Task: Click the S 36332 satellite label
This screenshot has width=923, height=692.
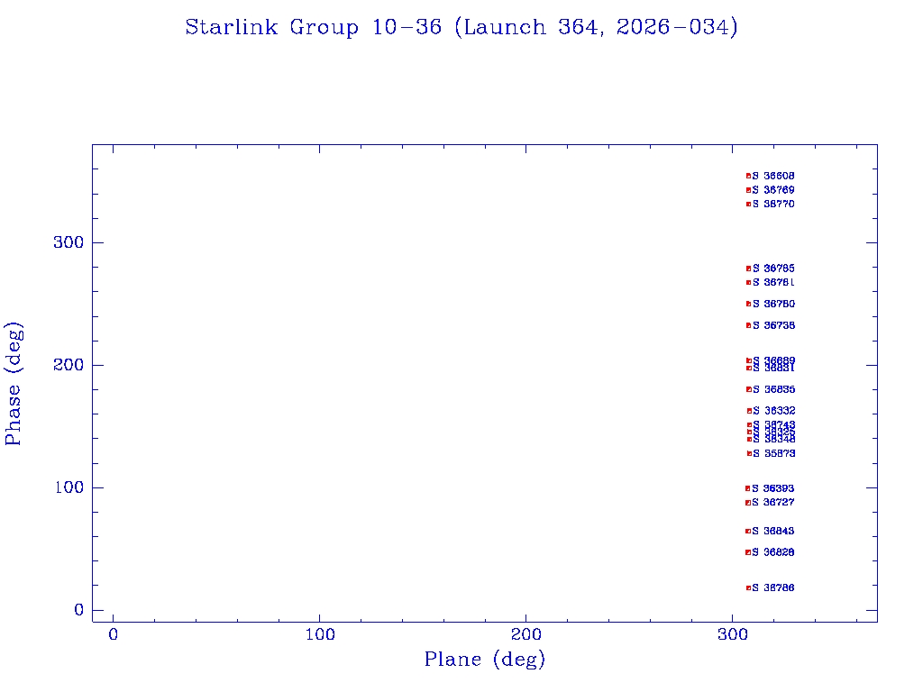Action: coord(773,411)
